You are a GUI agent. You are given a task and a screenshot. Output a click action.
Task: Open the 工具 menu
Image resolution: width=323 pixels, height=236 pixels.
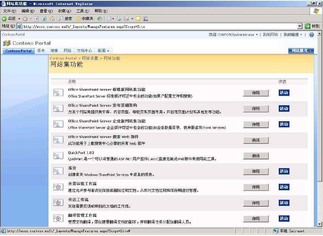83,11
